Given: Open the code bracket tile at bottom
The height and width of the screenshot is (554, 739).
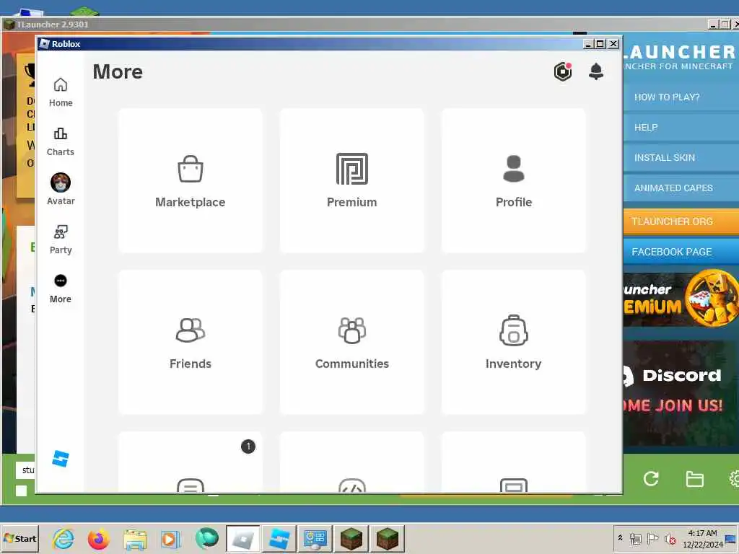Looking at the screenshot, I should [352, 462].
